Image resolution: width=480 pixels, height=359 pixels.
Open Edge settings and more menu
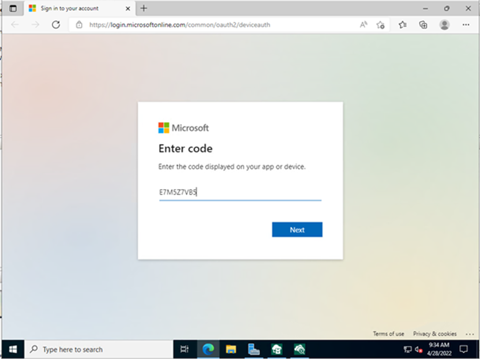coord(466,25)
